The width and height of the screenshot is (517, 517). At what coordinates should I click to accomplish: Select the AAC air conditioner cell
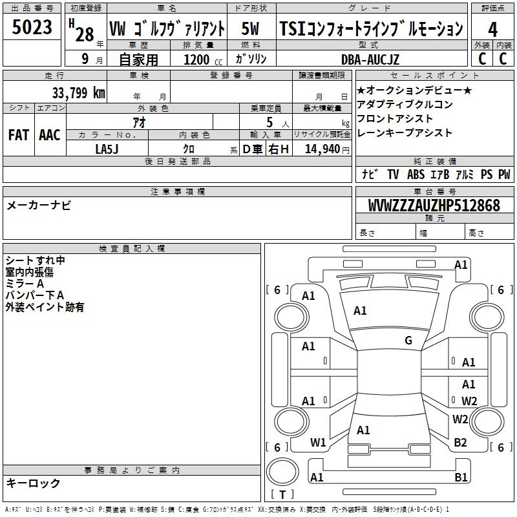(50, 135)
